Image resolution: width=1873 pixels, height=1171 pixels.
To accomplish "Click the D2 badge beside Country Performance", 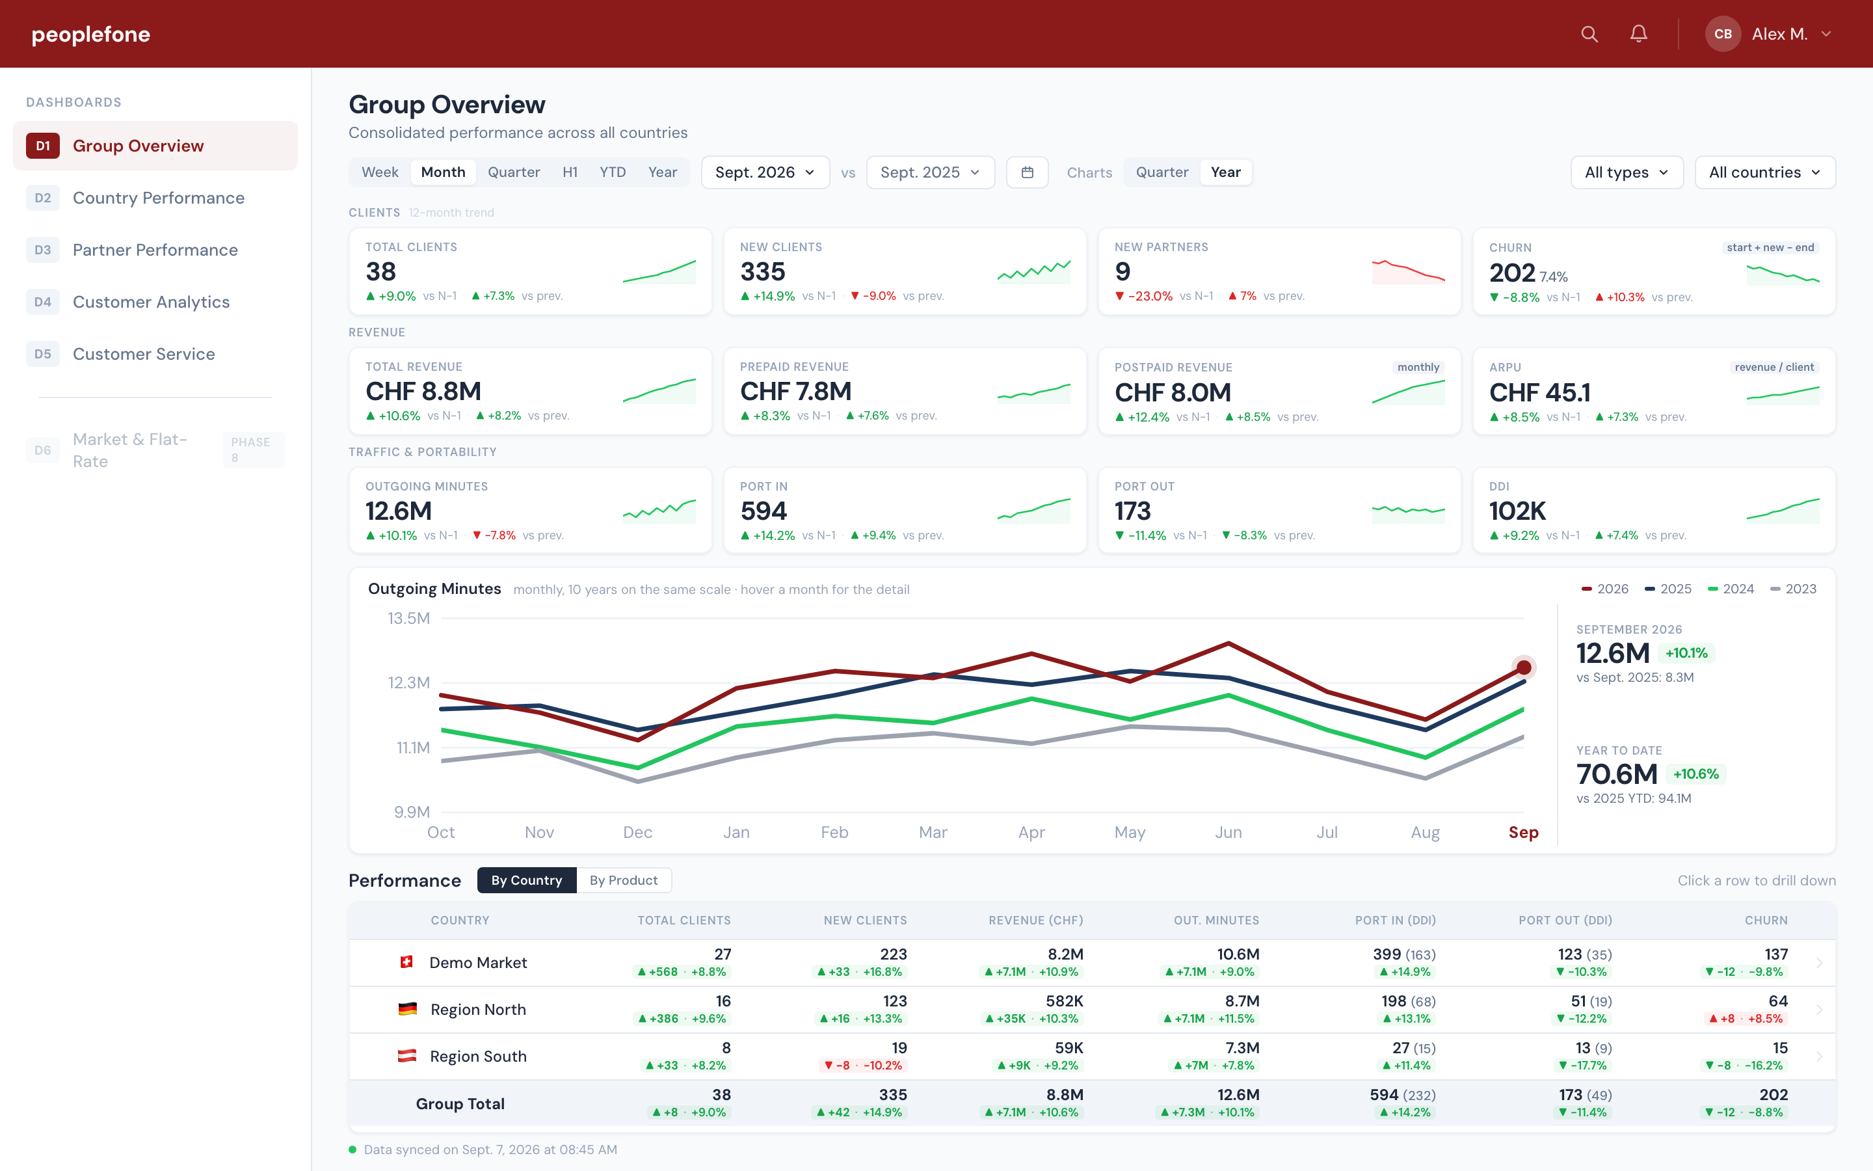I will (x=42, y=198).
